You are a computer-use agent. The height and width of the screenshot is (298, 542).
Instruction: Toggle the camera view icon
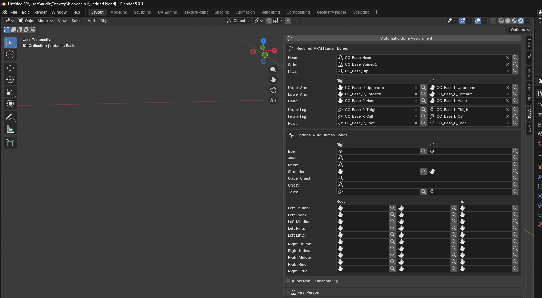[x=273, y=90]
